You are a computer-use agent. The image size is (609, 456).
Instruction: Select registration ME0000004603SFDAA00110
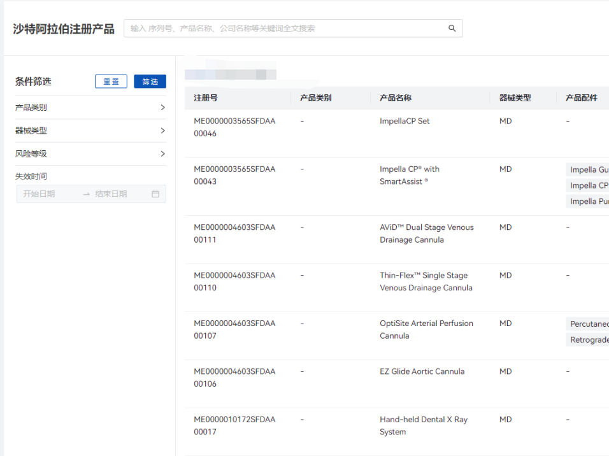pos(234,281)
